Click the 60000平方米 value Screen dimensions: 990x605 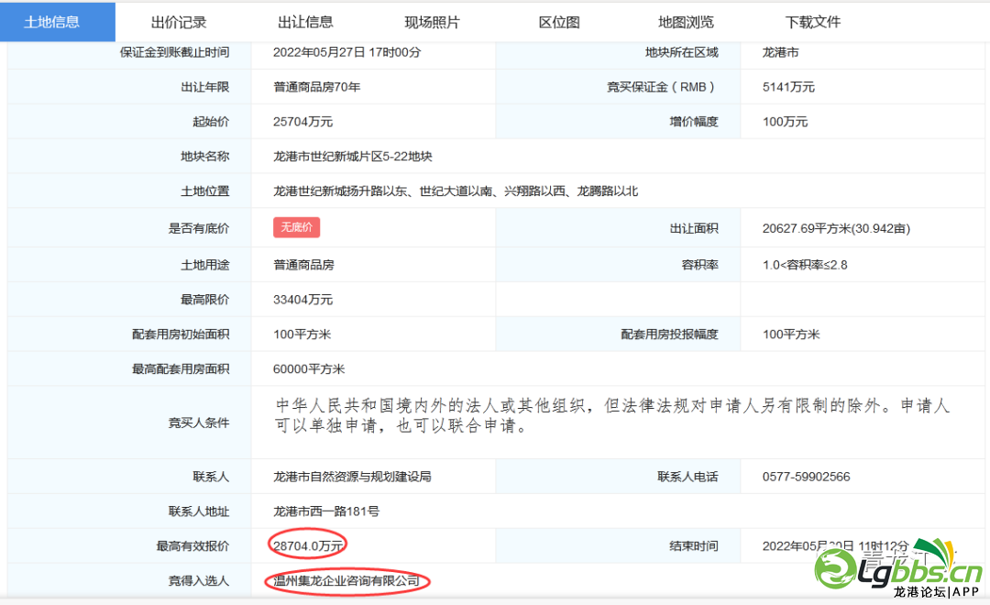[309, 369]
